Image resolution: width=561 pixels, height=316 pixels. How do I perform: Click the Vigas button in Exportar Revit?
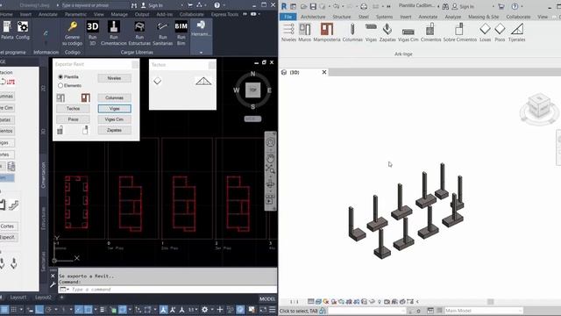[115, 109]
